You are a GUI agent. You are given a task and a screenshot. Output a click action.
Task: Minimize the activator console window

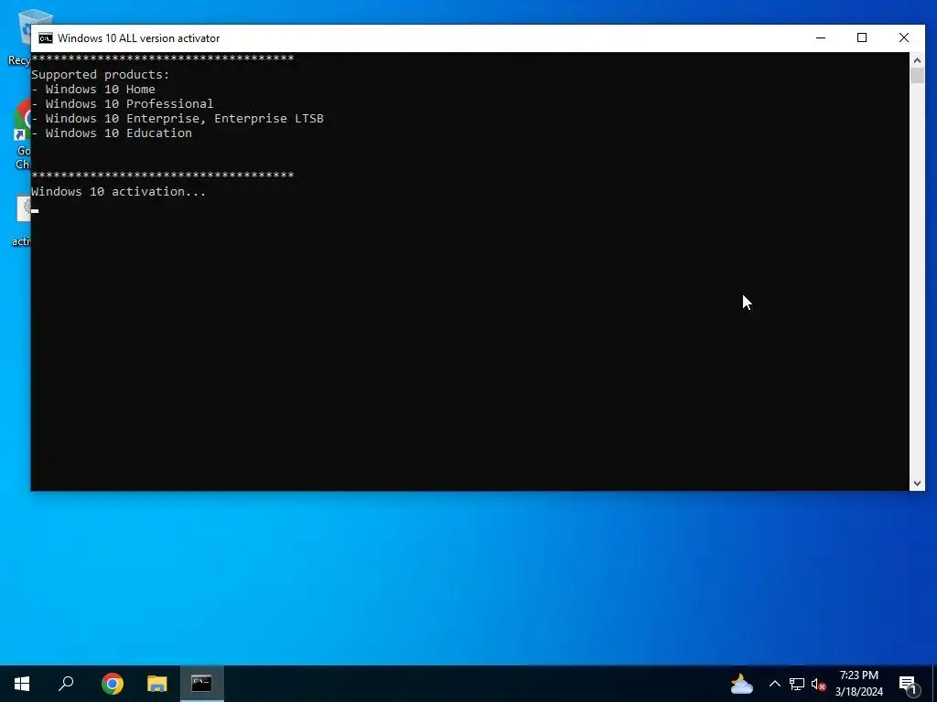(x=821, y=37)
